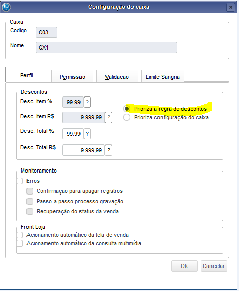Click the Cancelar button
Viewport: 239px width, 291px height.
(x=214, y=266)
